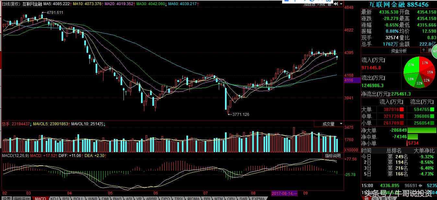Click the 设置 tab at bottom left
437x200 pixels.
6,198
